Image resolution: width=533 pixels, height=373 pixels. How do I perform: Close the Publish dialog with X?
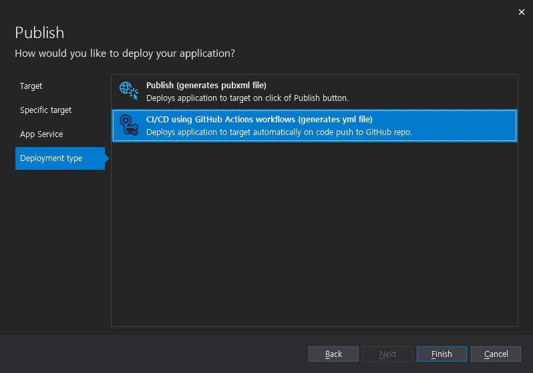pos(522,12)
